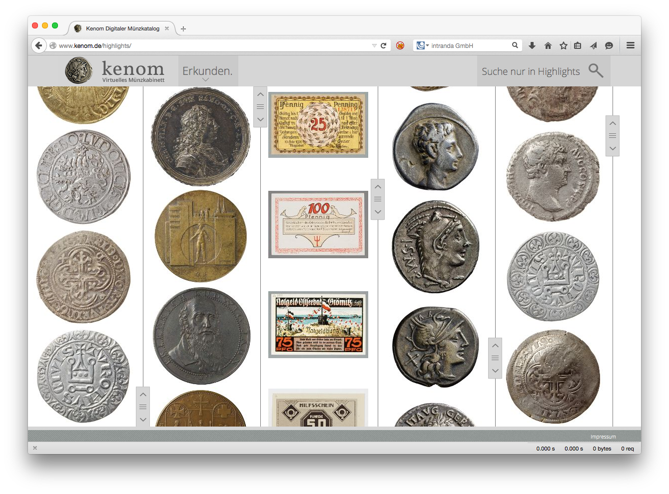Screen dimensions: 669x494
Task: Show the bookmarks list icon
Action: coord(578,45)
